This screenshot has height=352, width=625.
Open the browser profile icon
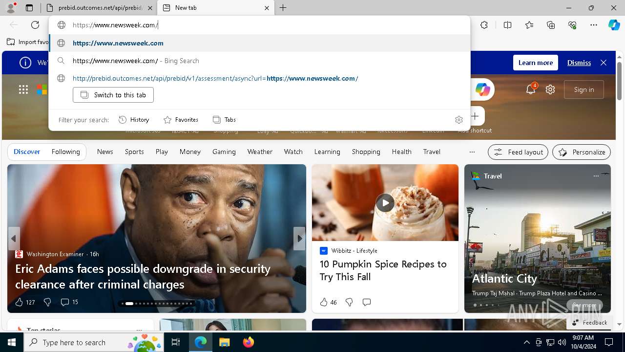[10, 8]
